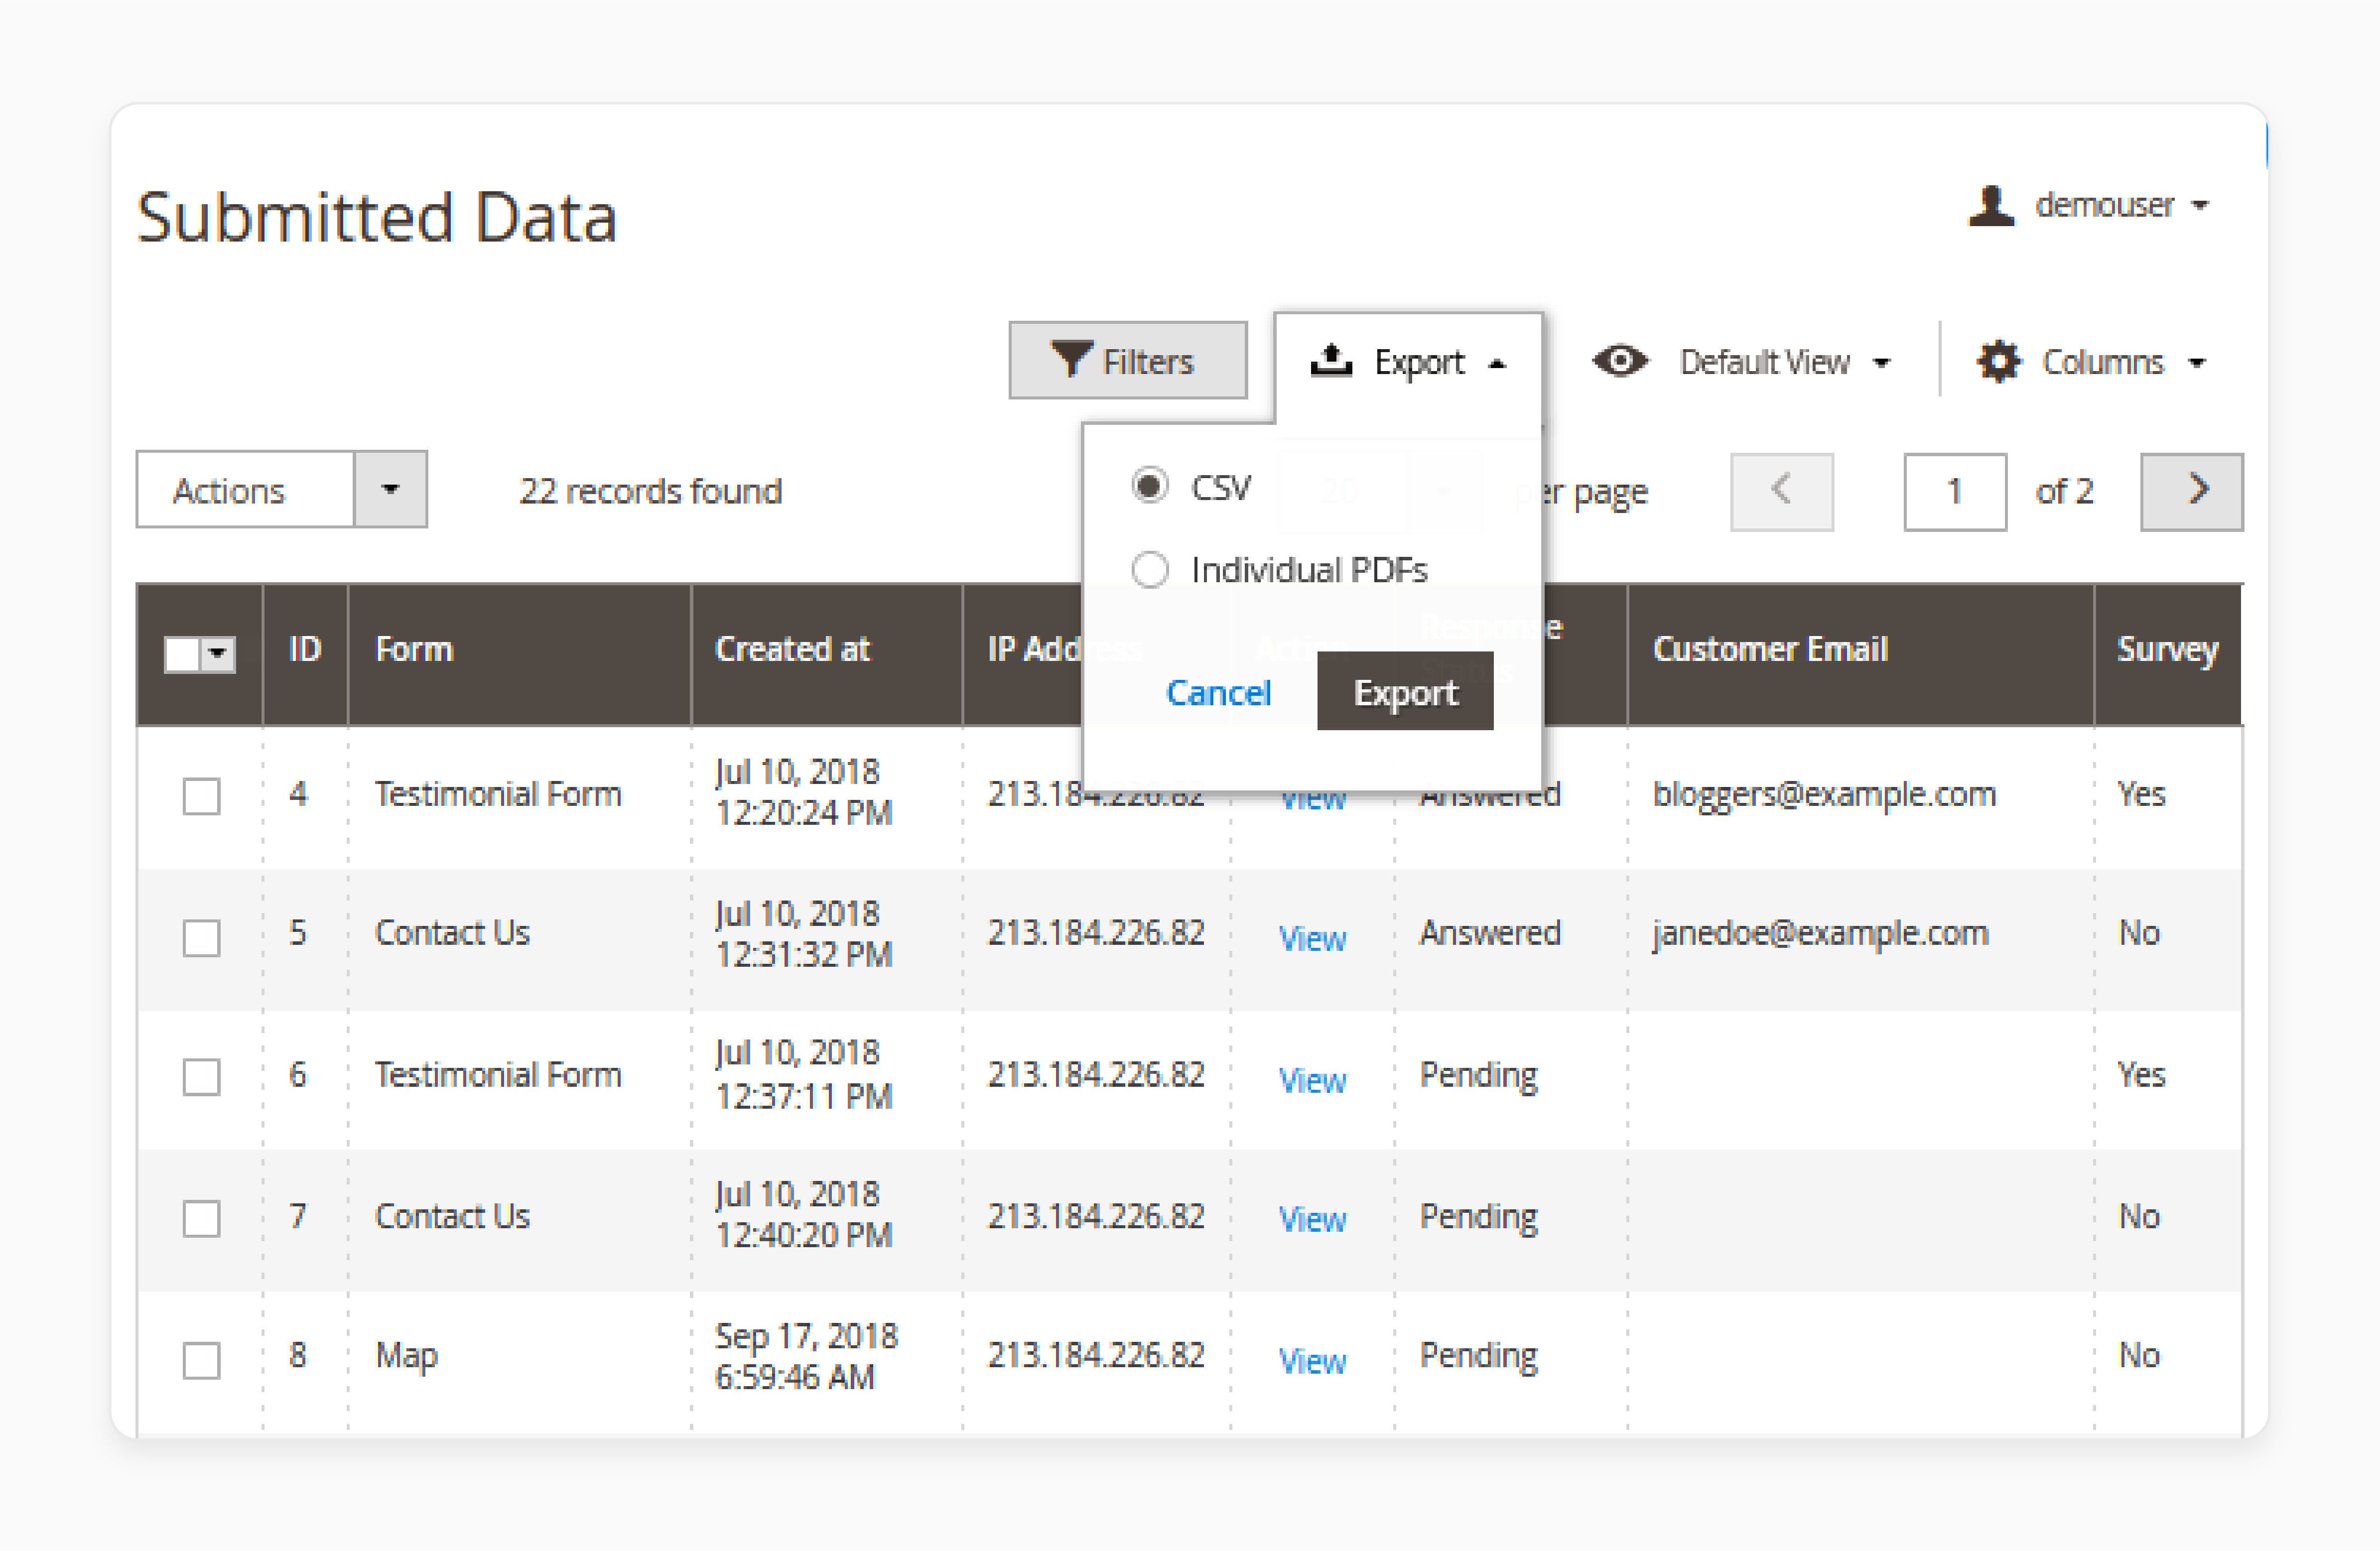
Task: Click the upload icon on Export toggle
Action: tap(1331, 360)
